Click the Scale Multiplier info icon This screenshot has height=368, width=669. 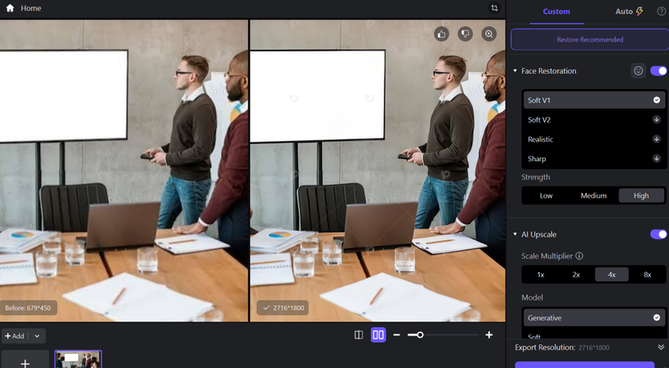(579, 256)
